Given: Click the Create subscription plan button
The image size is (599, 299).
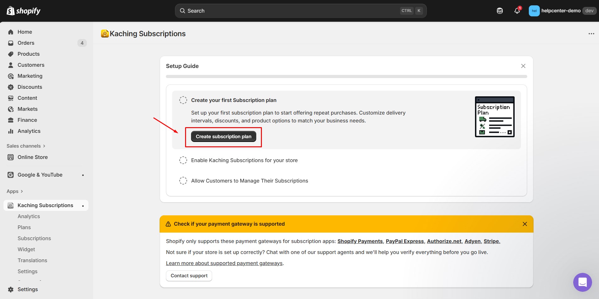Looking at the screenshot, I should (x=223, y=136).
